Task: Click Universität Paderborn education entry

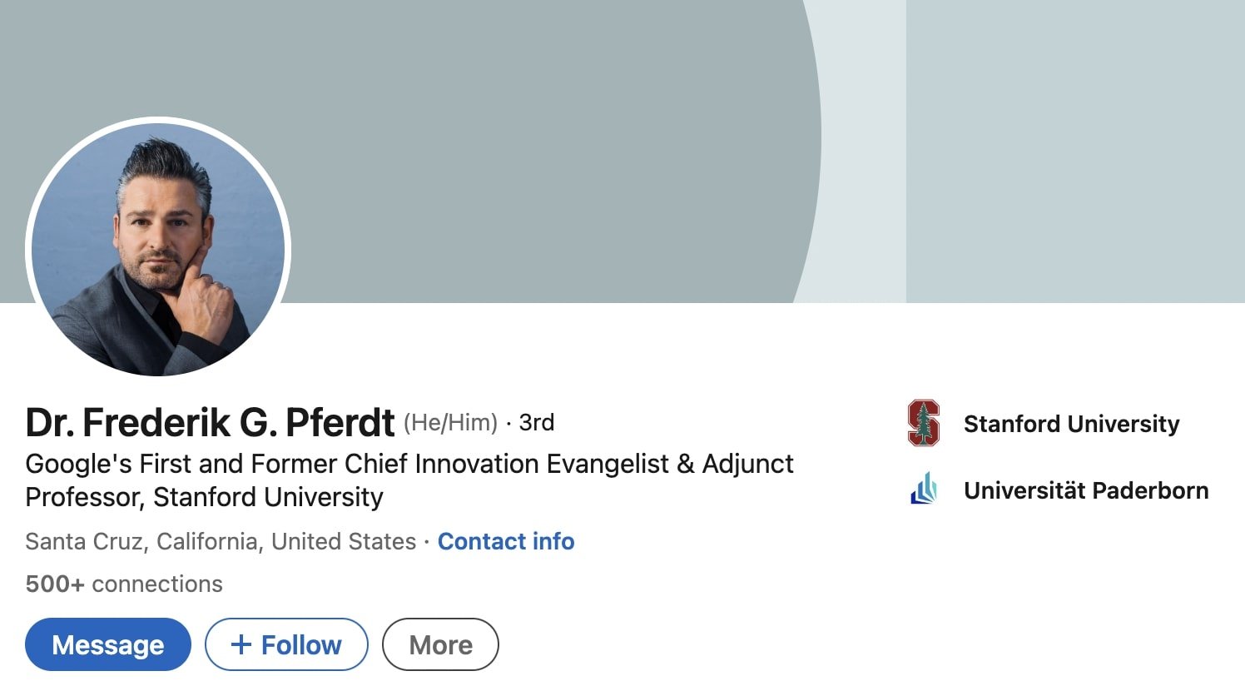Action: 1086,490
